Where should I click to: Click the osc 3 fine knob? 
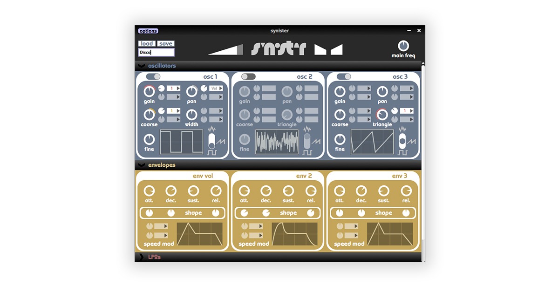tap(340, 139)
